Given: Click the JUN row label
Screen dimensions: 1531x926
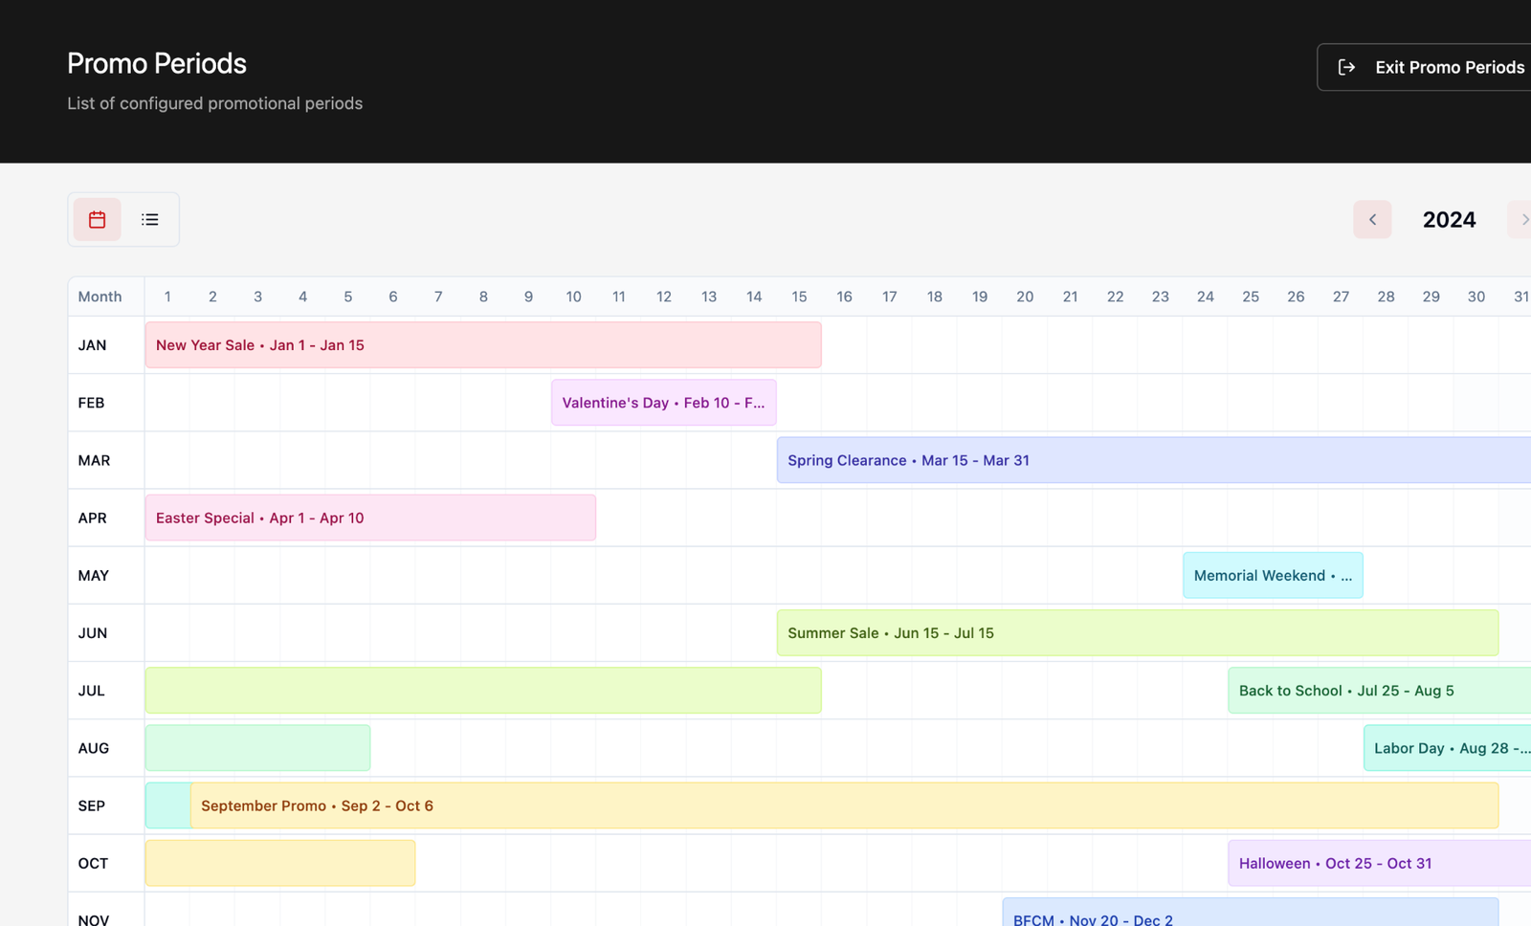Looking at the screenshot, I should (x=92, y=632).
